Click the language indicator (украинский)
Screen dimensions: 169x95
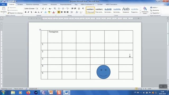tap(33, 89)
